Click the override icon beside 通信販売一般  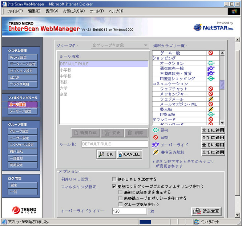tap(211, 69)
